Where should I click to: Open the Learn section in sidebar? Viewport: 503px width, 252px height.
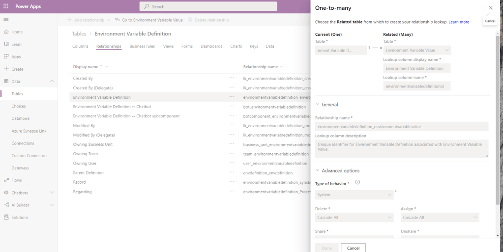[x=16, y=44]
